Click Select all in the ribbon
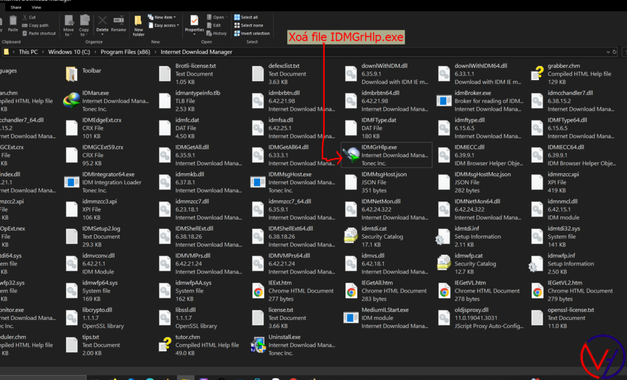The height and width of the screenshot is (380, 627). (249, 17)
